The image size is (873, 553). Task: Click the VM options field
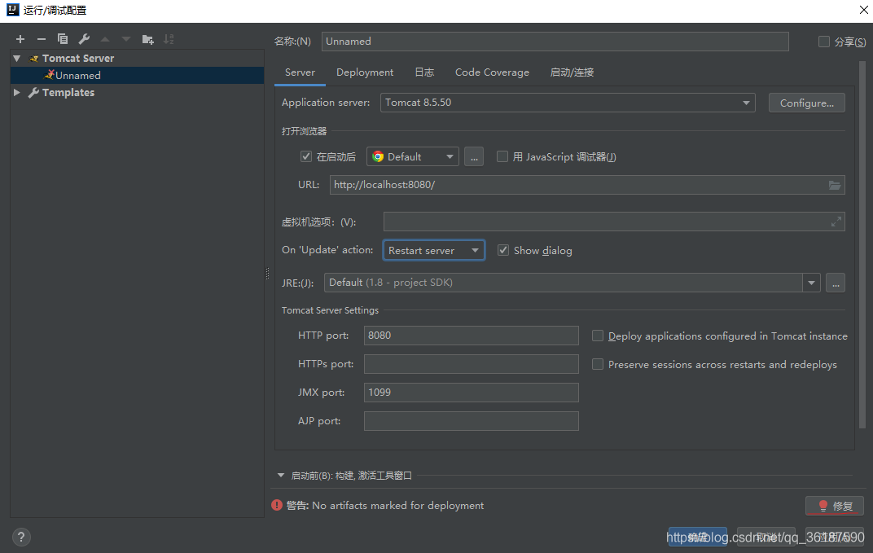click(614, 222)
